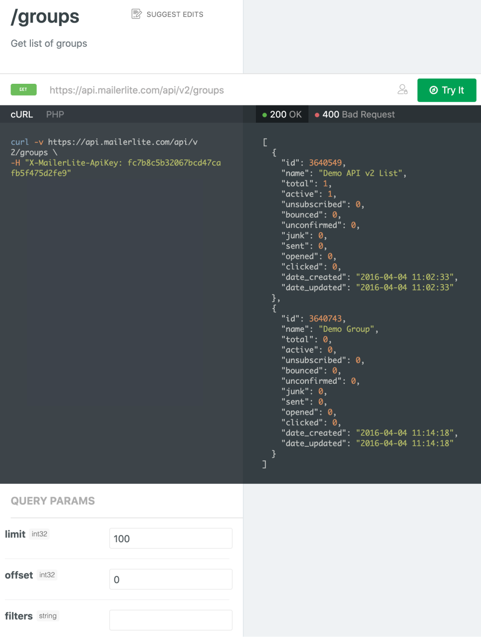
Task: Click the limit query param input showing 100
Action: point(171,538)
